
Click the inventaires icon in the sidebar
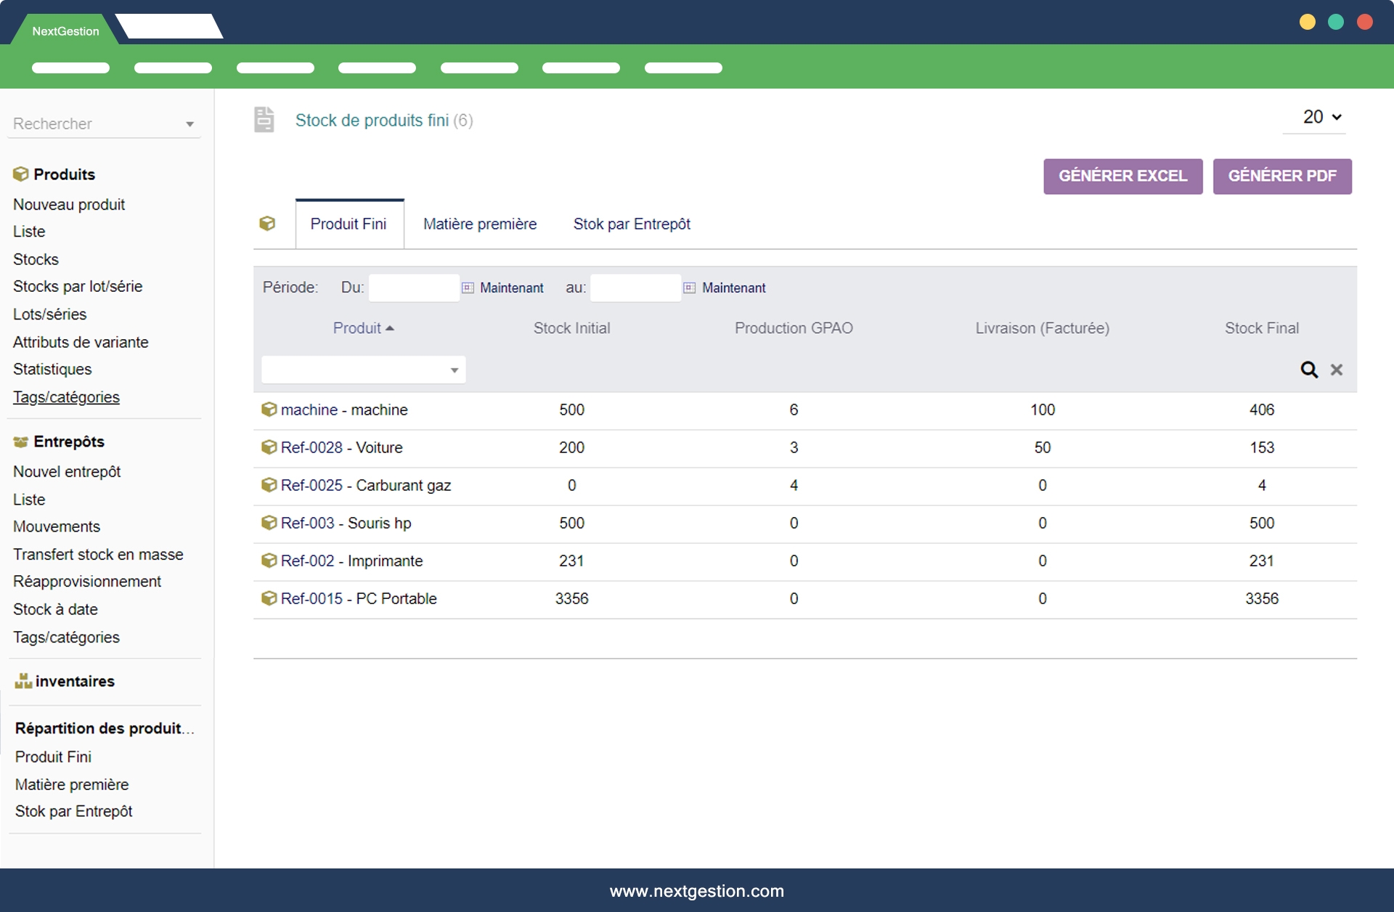click(x=23, y=681)
